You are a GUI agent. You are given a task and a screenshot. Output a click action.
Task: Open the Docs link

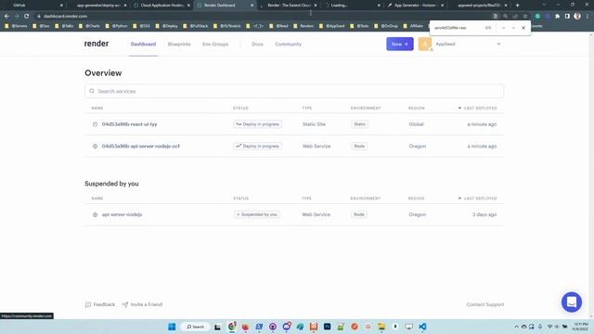click(x=257, y=44)
